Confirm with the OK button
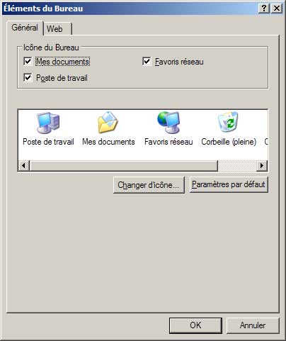 (195, 325)
